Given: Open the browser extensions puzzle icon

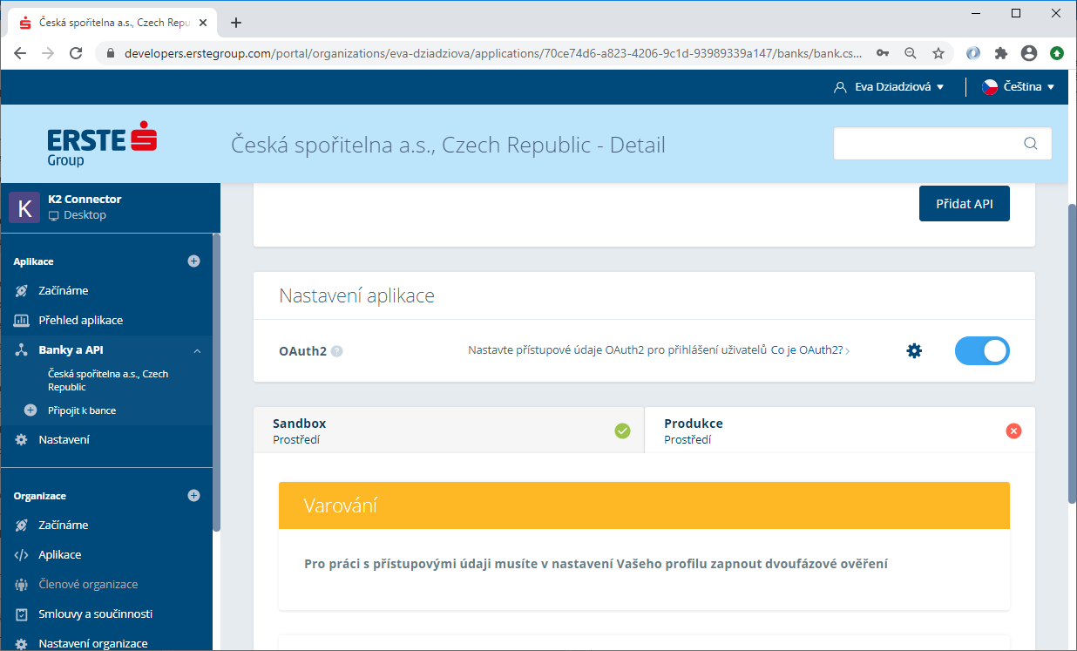Looking at the screenshot, I should tap(1001, 53).
